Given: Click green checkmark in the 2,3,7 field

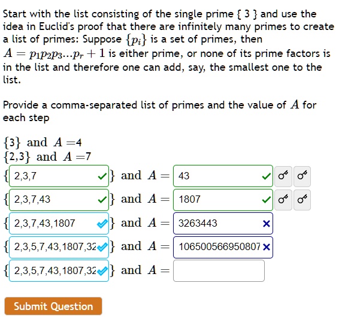Looking at the screenshot, I should pyautogui.click(x=102, y=176).
